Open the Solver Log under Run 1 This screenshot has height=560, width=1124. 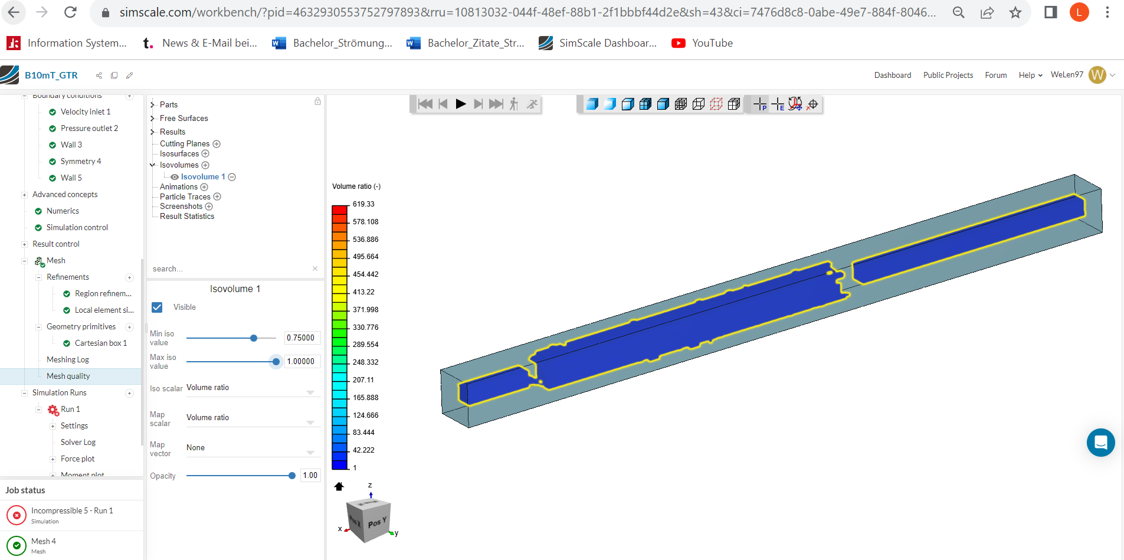[78, 443]
